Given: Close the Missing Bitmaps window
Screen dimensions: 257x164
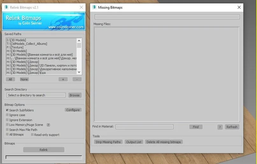Looking at the screenshot, I should 239,7.
